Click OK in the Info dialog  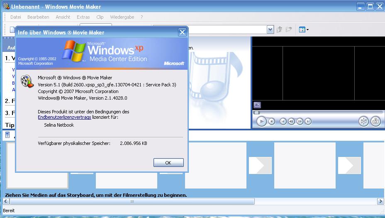click(x=168, y=163)
